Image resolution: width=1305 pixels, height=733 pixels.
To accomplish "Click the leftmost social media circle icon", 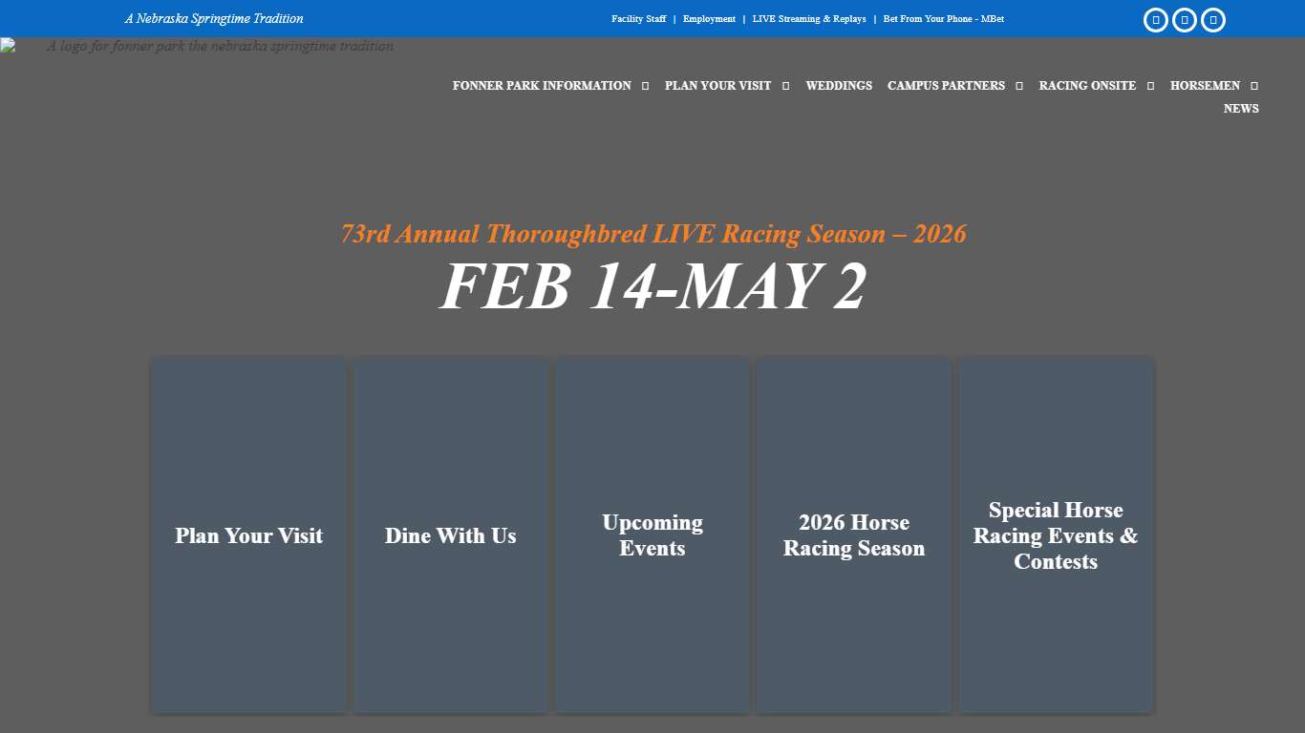I will [1155, 20].
